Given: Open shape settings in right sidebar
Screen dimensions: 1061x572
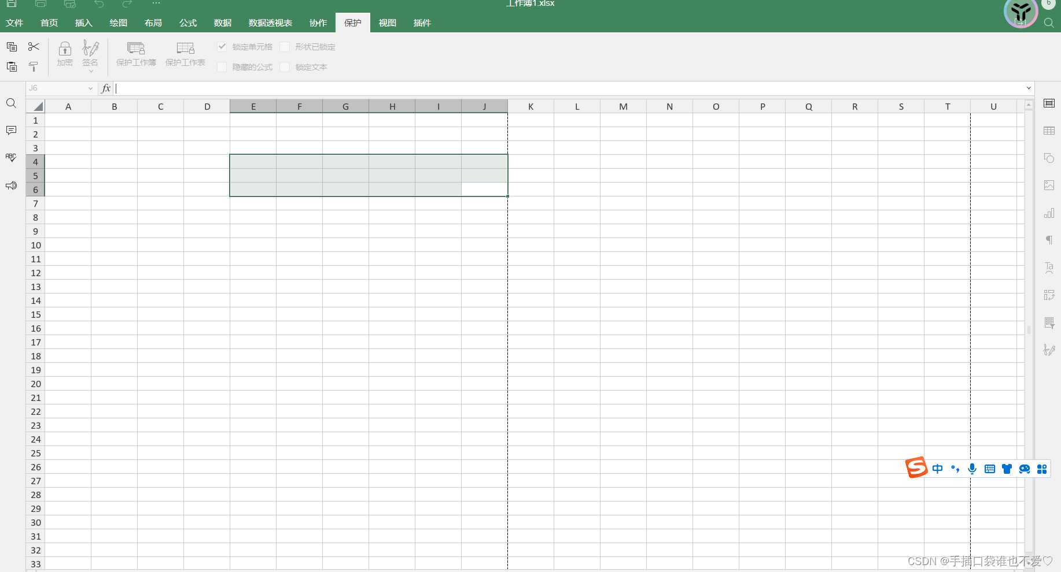Looking at the screenshot, I should 1049,158.
